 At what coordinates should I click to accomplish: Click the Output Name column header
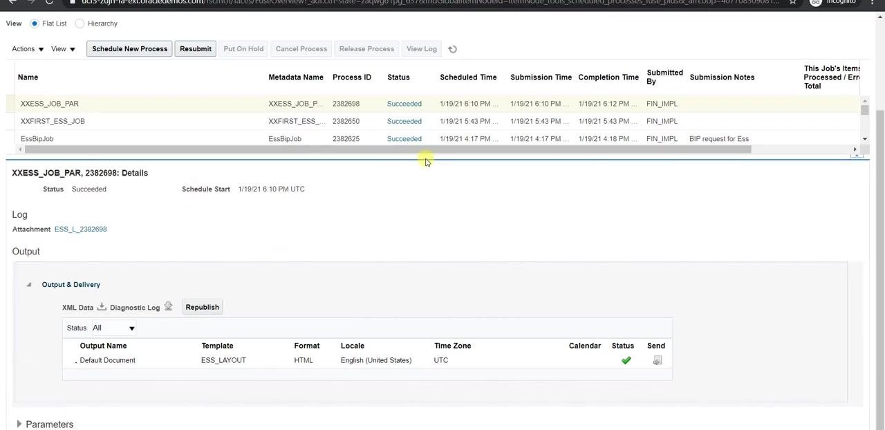103,346
